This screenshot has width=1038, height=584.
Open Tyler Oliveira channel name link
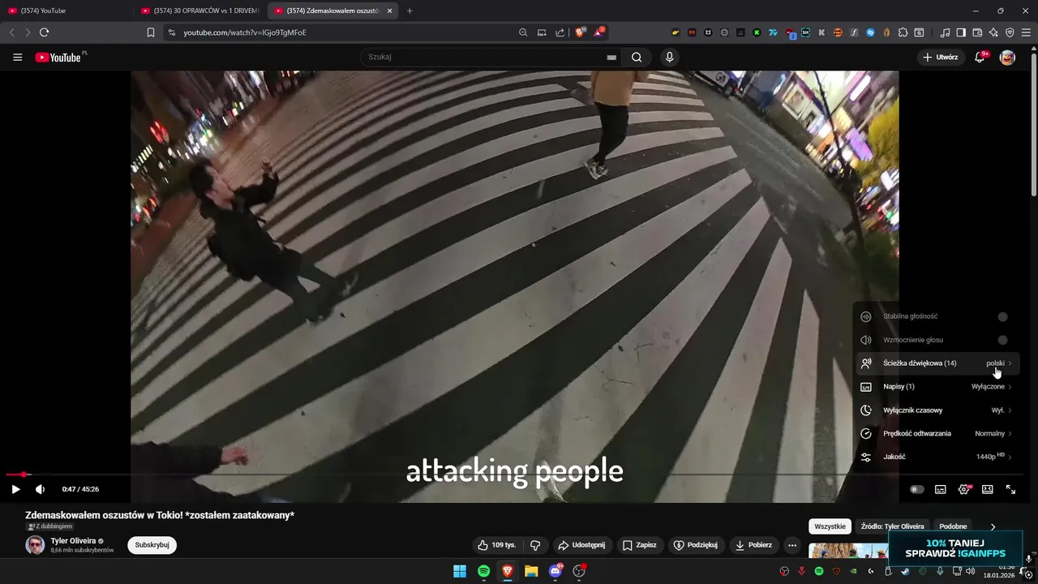coord(73,540)
